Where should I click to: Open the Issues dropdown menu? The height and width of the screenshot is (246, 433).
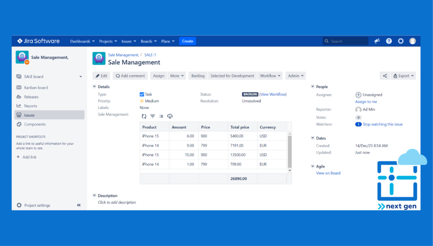[x=129, y=41]
